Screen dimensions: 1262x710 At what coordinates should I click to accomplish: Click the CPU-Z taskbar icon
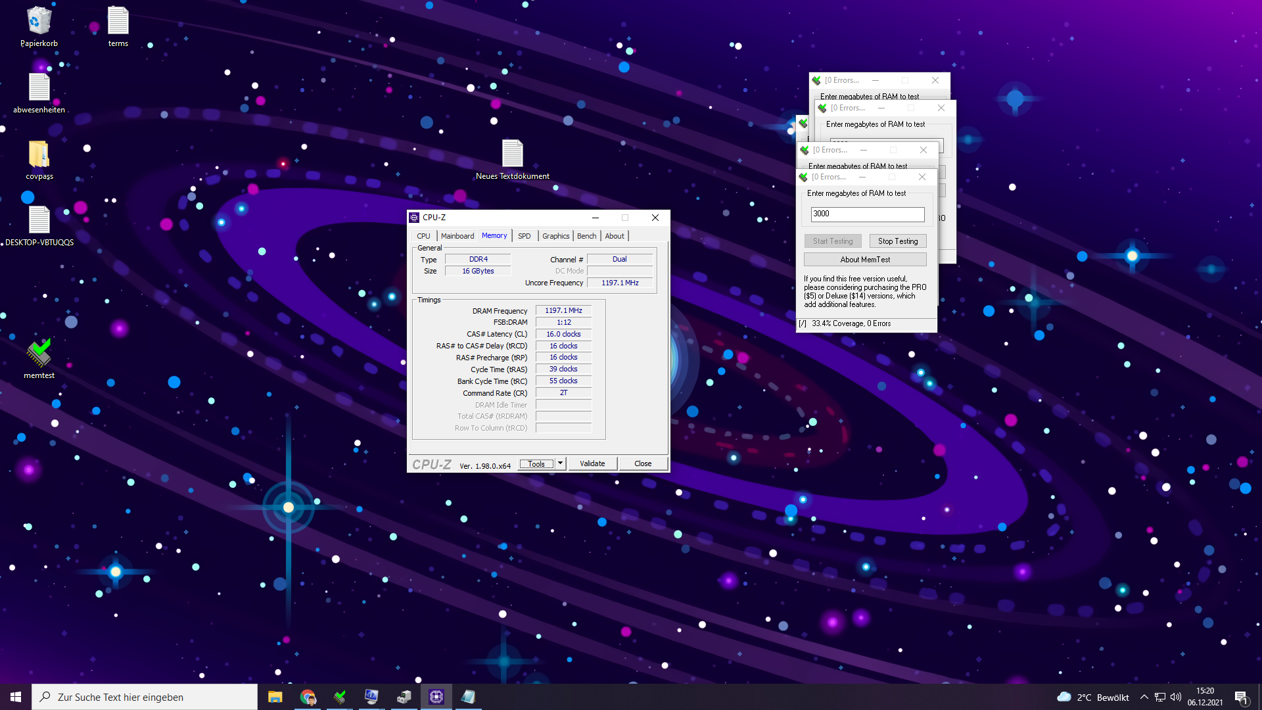coord(436,697)
